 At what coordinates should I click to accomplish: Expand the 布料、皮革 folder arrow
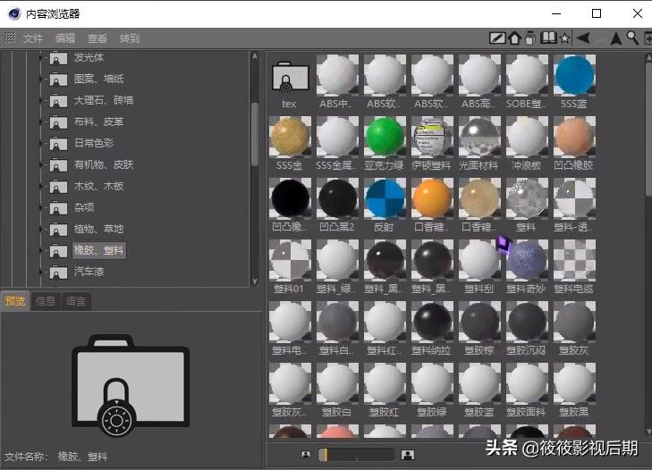tap(41, 122)
